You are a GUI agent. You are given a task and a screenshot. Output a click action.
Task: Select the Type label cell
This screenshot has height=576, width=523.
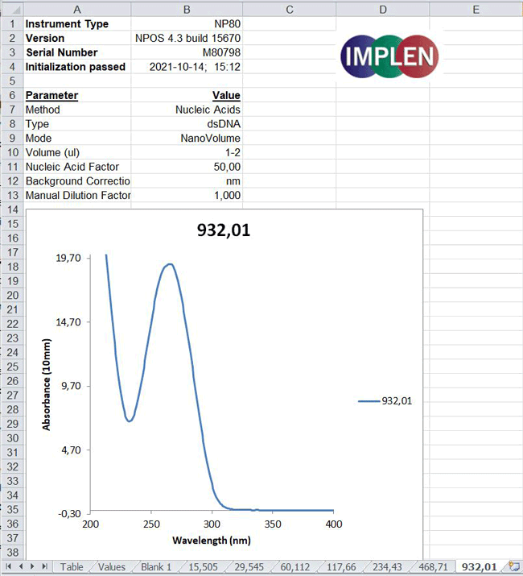[x=77, y=124]
